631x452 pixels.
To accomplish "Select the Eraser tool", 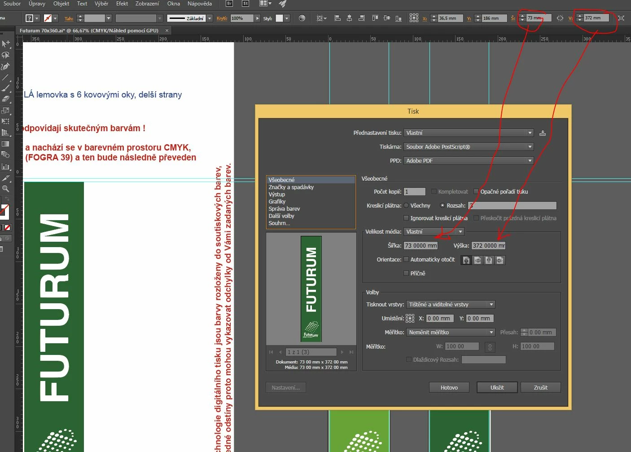I will click(5, 99).
